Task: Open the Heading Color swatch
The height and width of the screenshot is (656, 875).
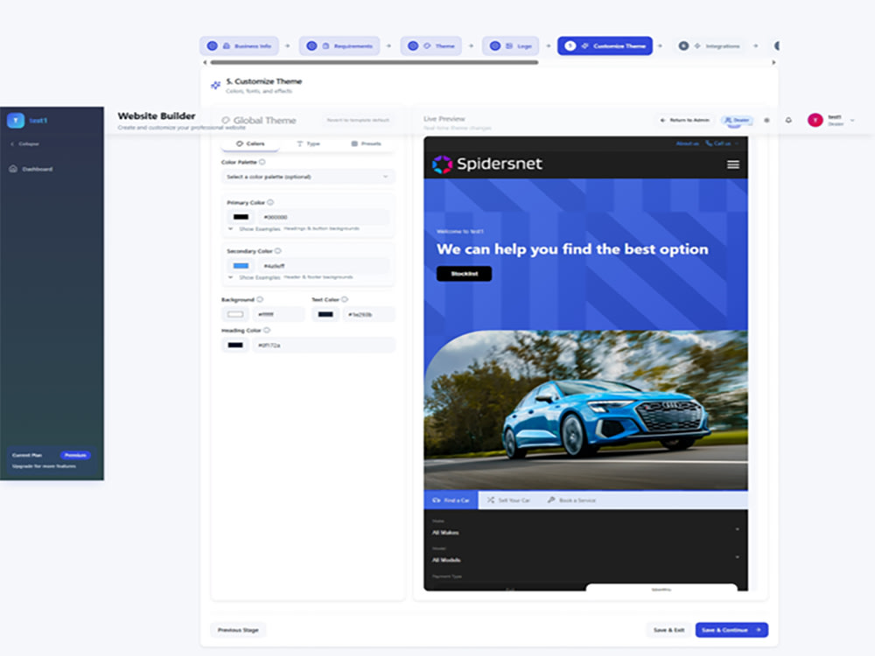Action: click(234, 345)
